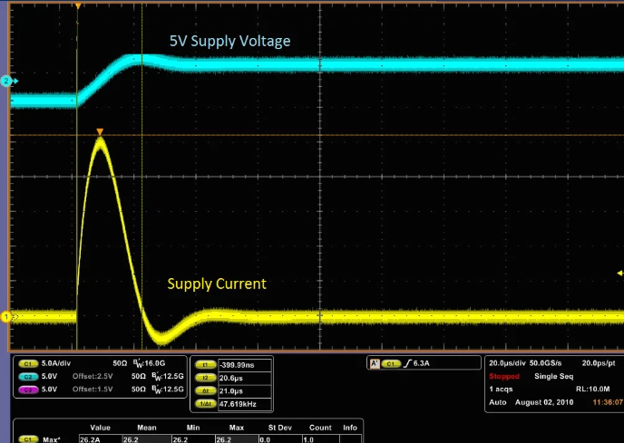624x443 pixels.
Task: Click the orange trigger position marker at top
Action: tap(78, 6)
